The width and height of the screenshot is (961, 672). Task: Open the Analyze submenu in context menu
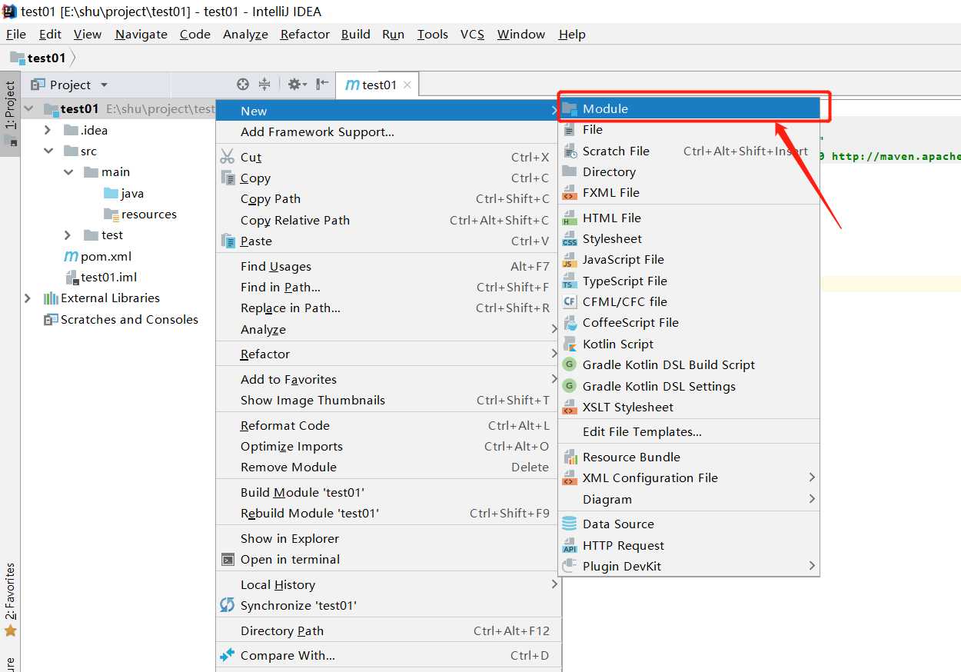point(388,329)
